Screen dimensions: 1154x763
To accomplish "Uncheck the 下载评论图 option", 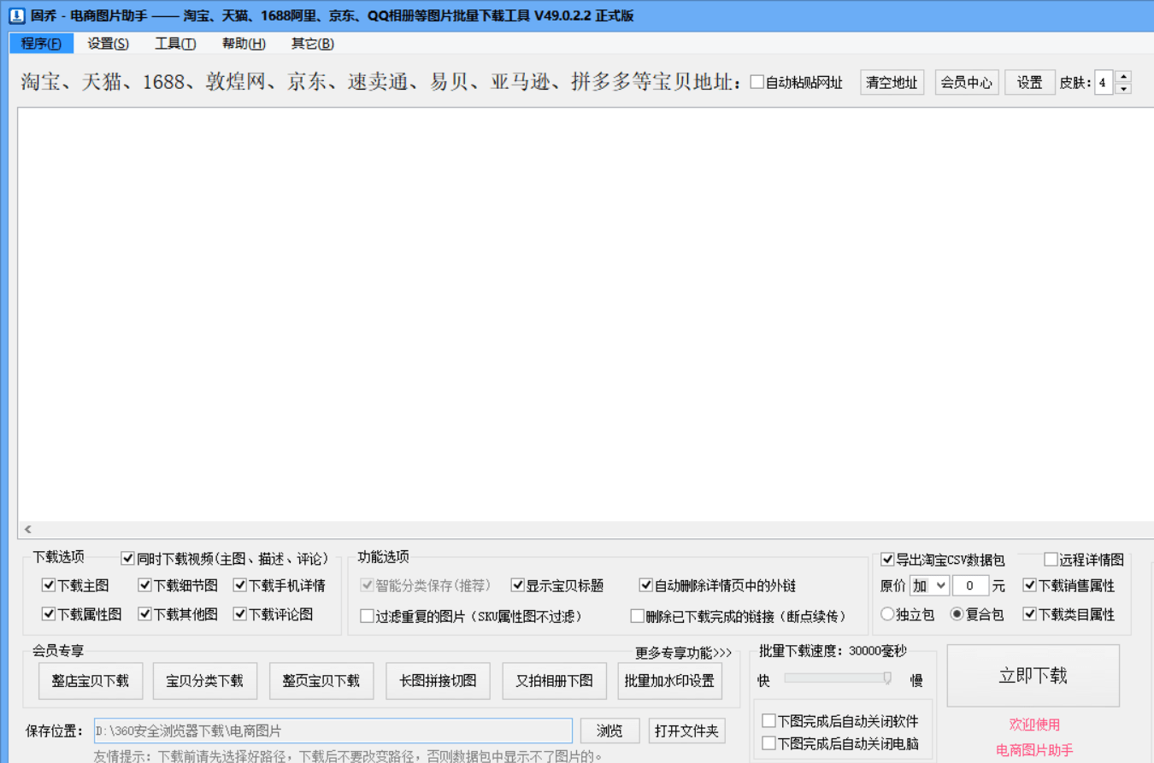I will pos(241,613).
